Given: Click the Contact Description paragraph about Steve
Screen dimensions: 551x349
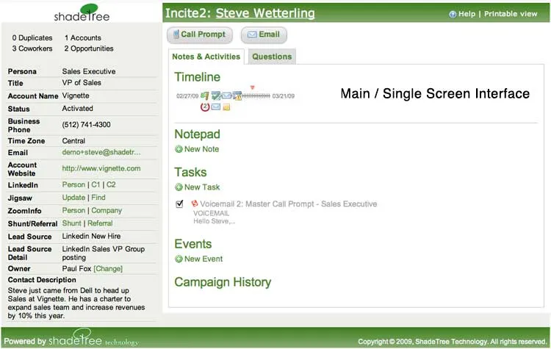Looking at the screenshot, I should pyautogui.click(x=76, y=303).
